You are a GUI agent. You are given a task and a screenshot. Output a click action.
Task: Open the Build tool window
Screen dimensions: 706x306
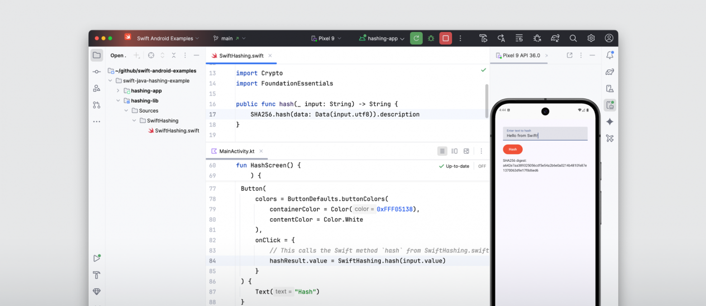(96, 275)
